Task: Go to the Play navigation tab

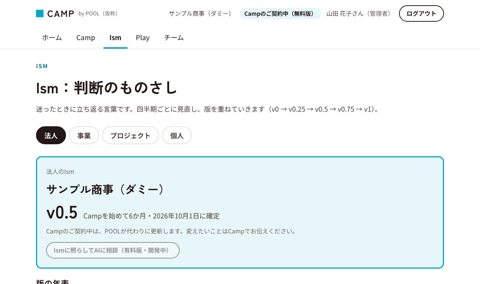Action: click(x=143, y=37)
